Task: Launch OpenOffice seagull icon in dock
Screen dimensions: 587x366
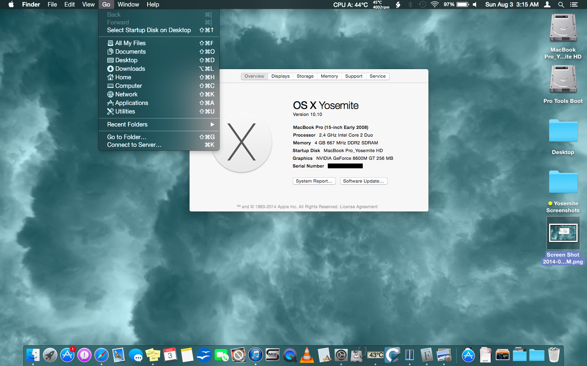Action: (x=204, y=355)
